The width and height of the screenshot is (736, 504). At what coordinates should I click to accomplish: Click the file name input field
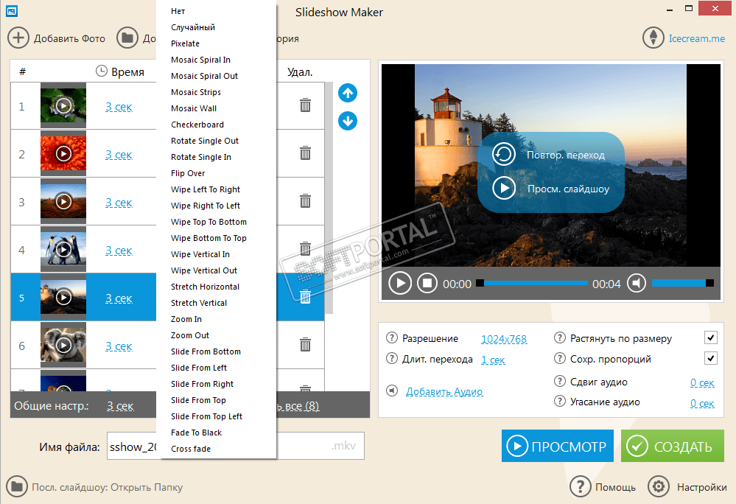235,446
